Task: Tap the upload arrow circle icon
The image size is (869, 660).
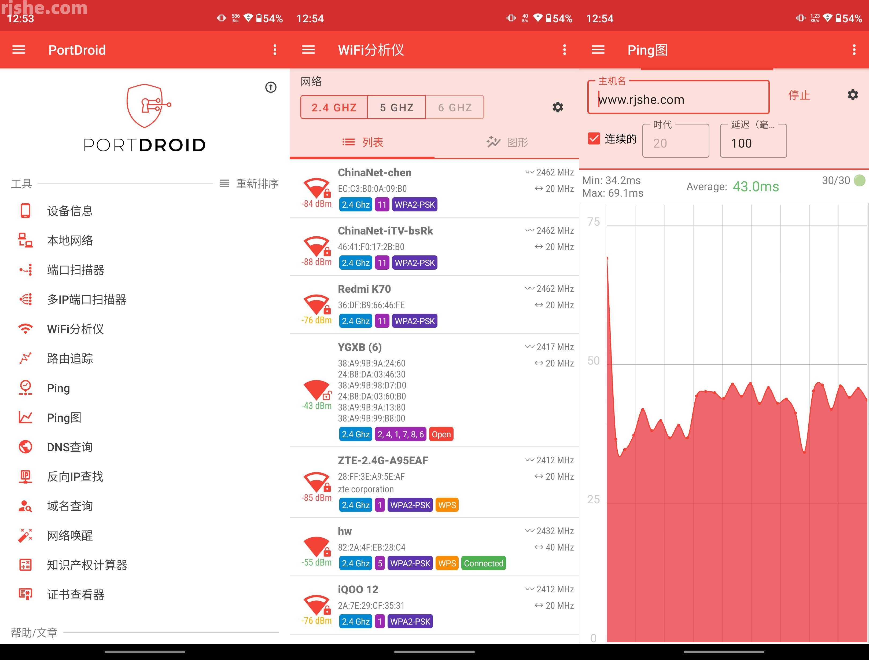Action: [271, 87]
